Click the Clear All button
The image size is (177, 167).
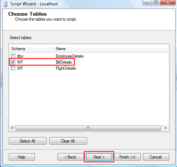(68, 141)
